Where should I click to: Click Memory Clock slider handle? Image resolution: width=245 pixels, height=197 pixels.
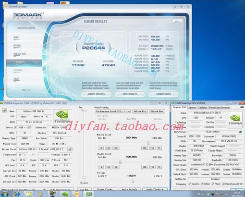[x=148, y=143]
